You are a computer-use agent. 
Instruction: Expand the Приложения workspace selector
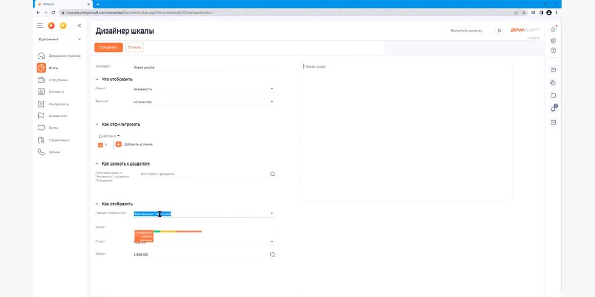[60, 39]
